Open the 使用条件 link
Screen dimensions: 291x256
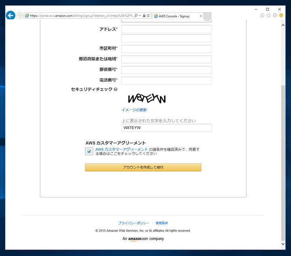162,223
